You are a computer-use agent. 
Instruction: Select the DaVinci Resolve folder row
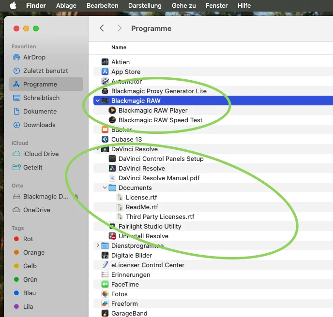pos(213,149)
